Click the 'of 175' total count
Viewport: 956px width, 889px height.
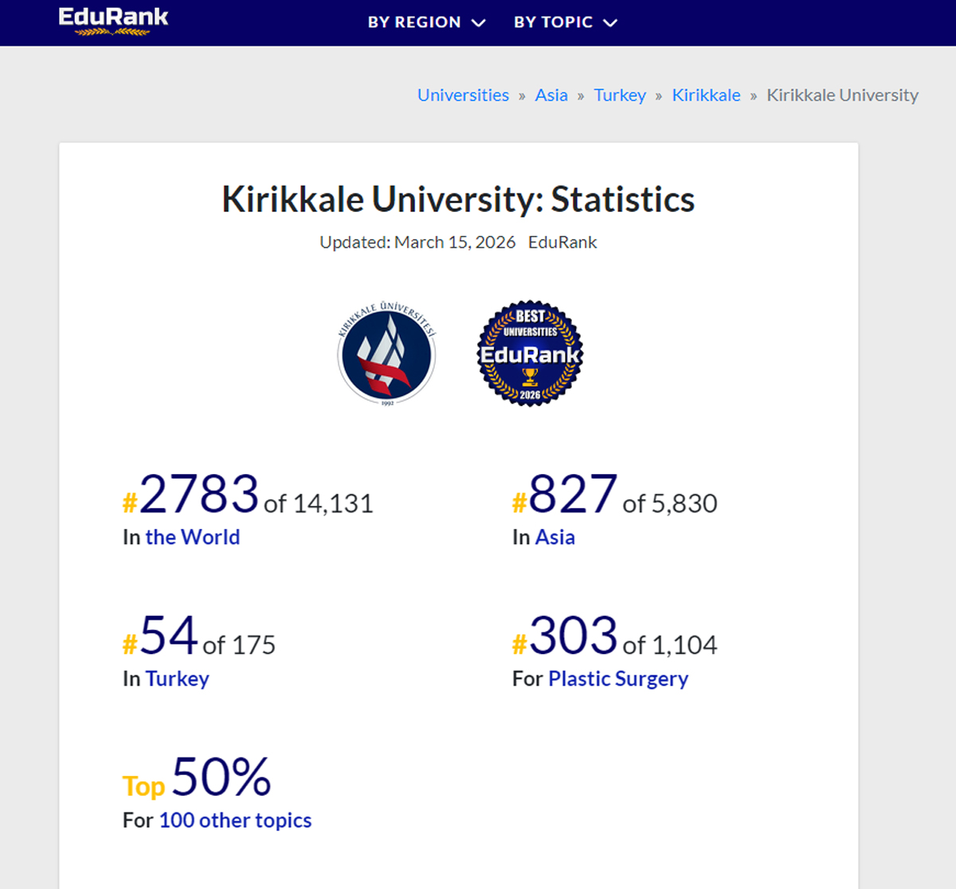pos(239,644)
